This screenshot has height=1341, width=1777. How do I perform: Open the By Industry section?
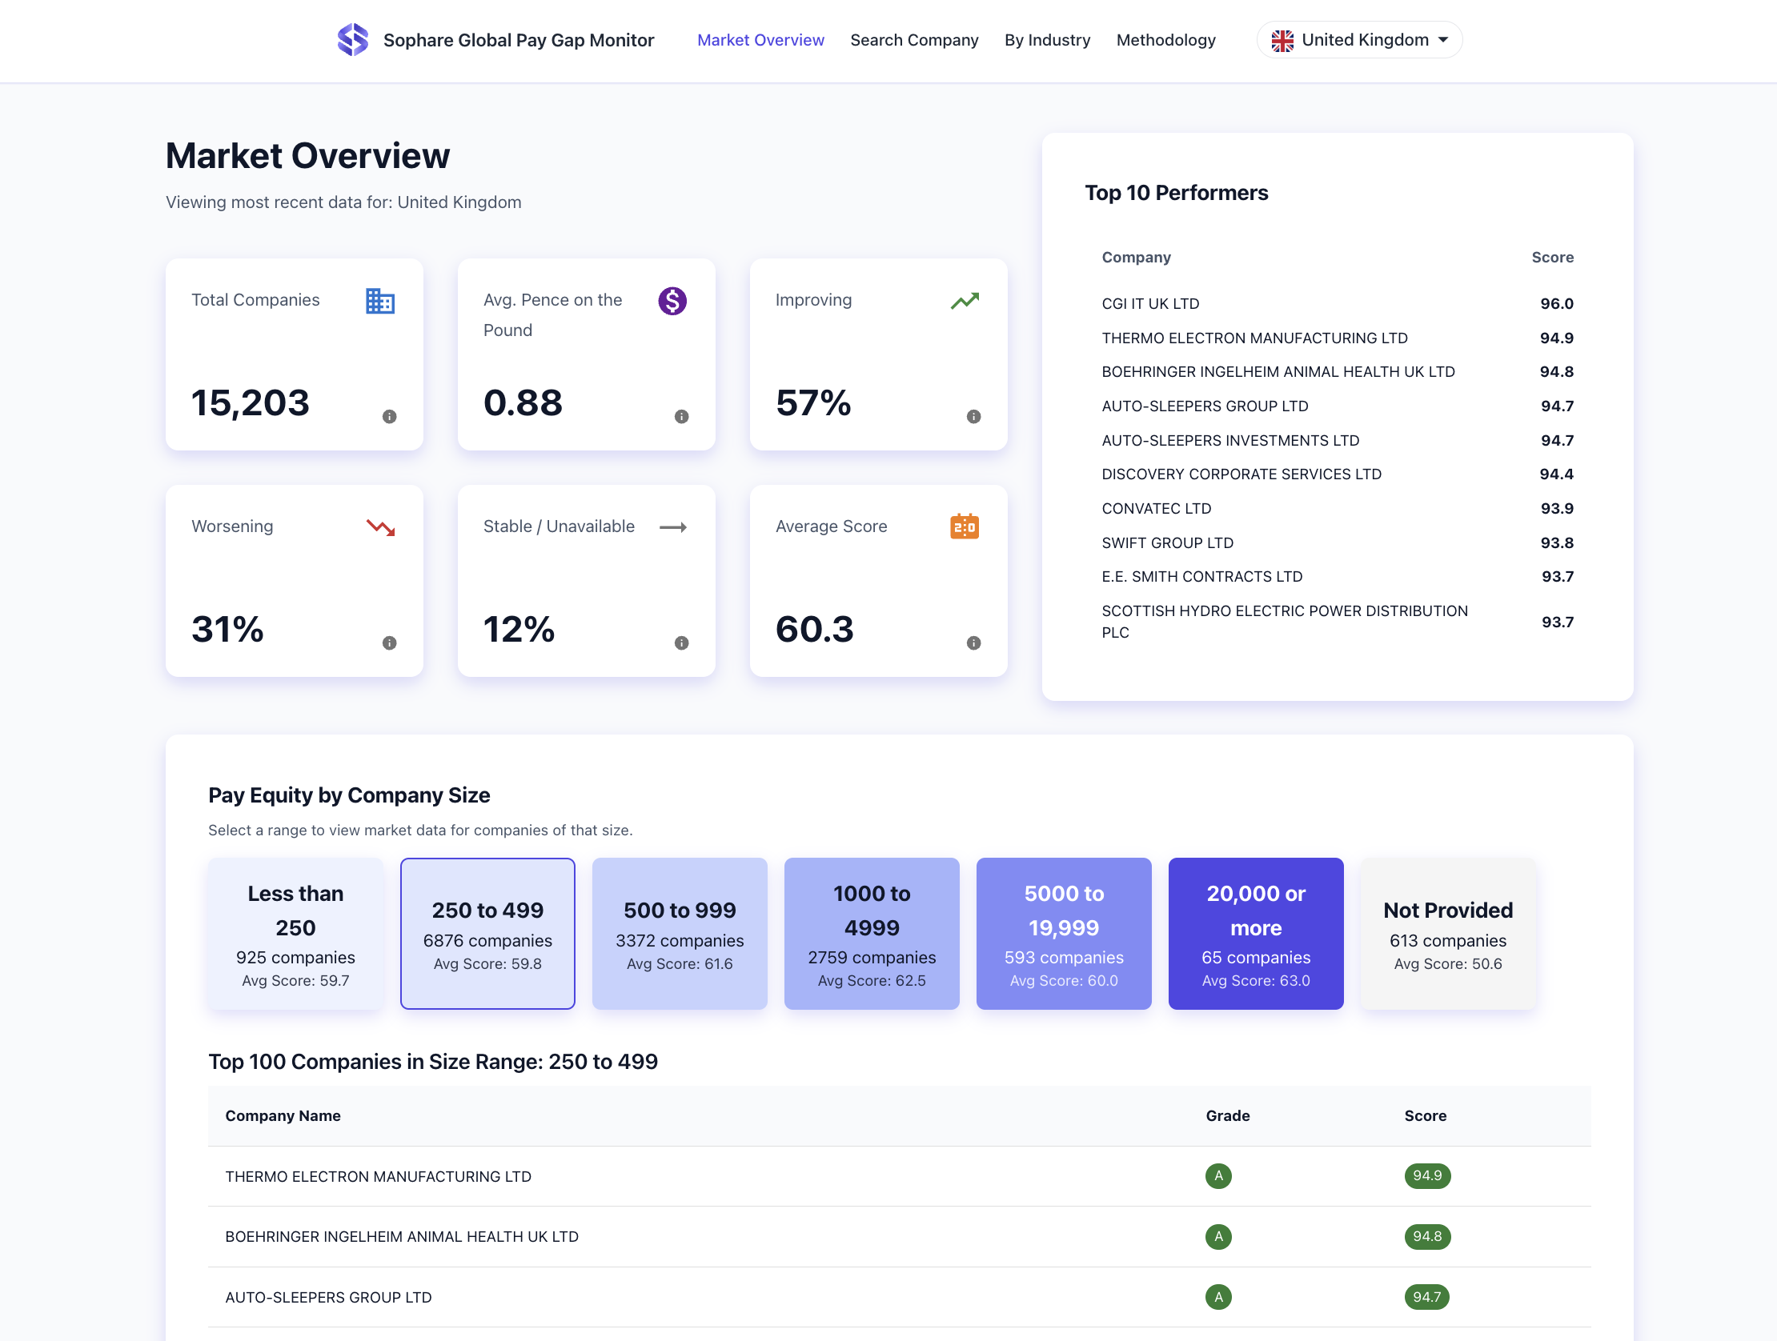coord(1047,39)
